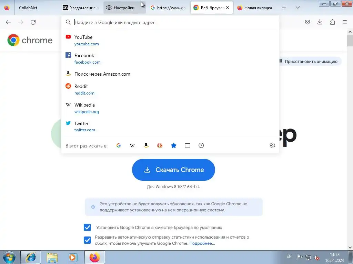
Task: Click the Скачать Chrome button
Action: coord(173,170)
